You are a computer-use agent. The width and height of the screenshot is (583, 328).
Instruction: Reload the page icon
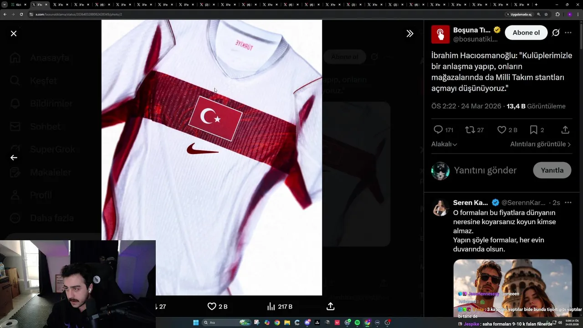pyautogui.click(x=21, y=14)
